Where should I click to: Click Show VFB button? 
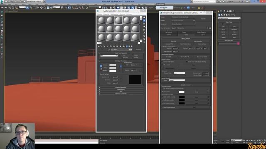tap(173, 41)
